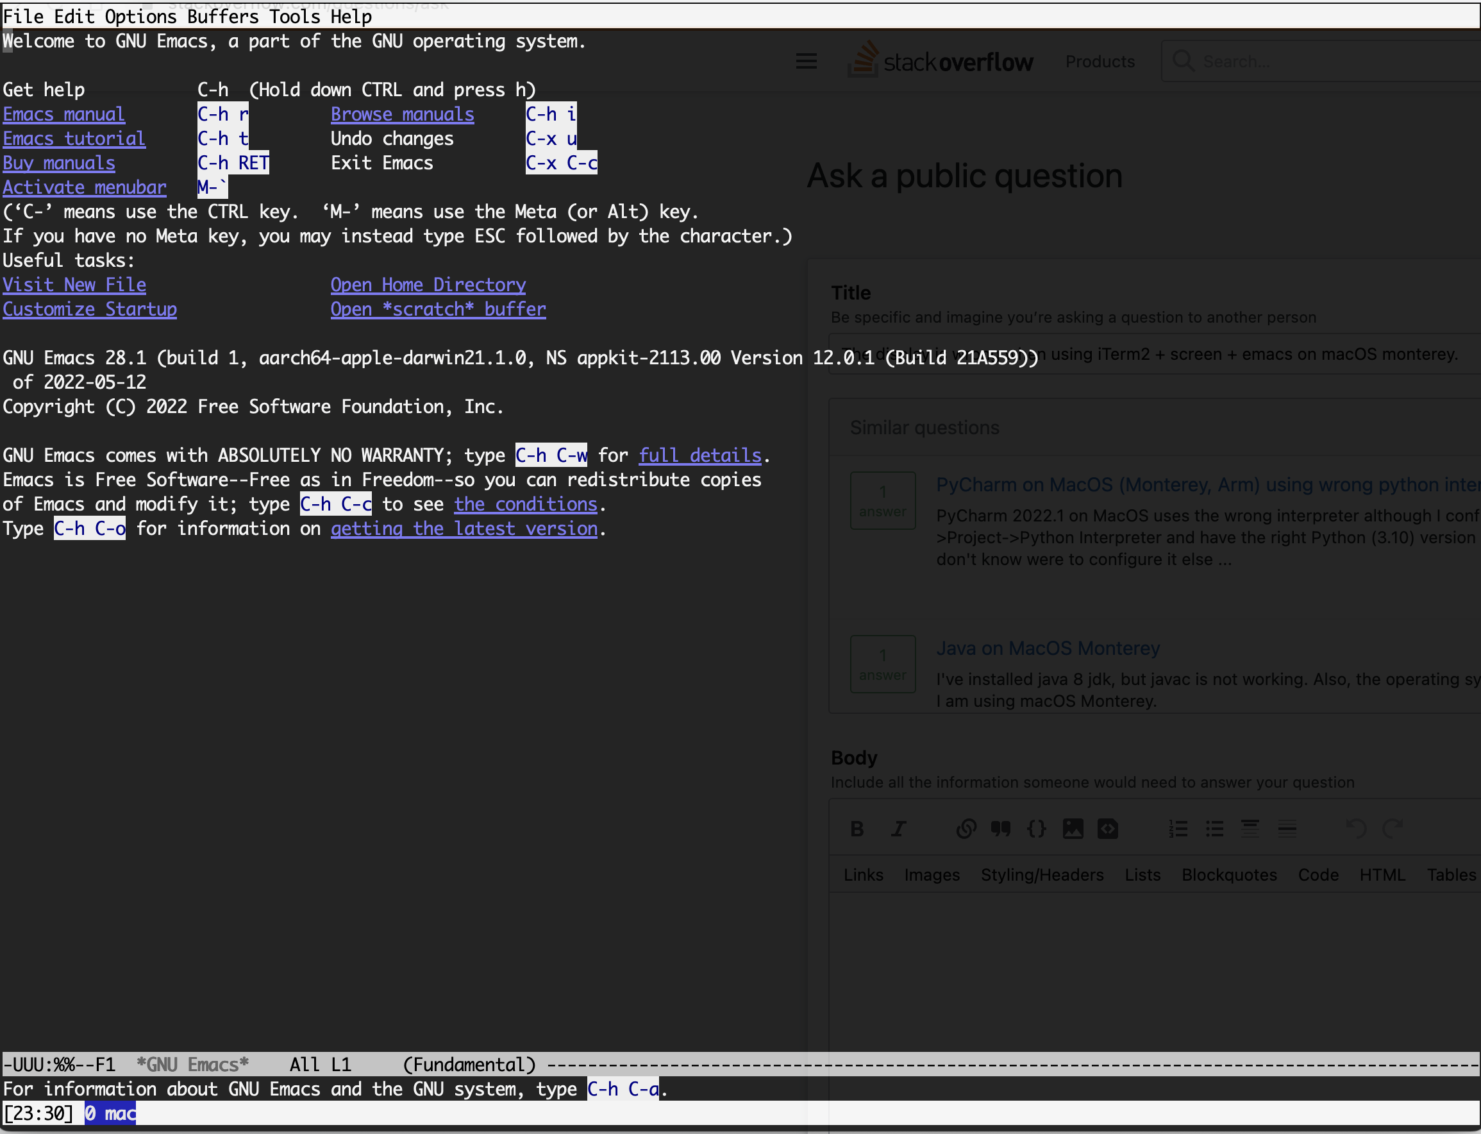The image size is (1481, 1134).
Task: Open the Emacs Options menu
Action: point(140,16)
